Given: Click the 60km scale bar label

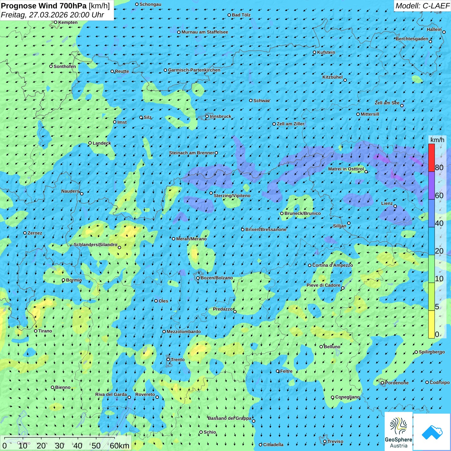Looking at the screenshot, I should [x=120, y=446].
